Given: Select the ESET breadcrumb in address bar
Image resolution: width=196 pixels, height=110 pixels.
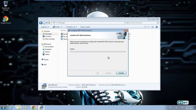Looking at the screenshot, I should pos(54,23).
